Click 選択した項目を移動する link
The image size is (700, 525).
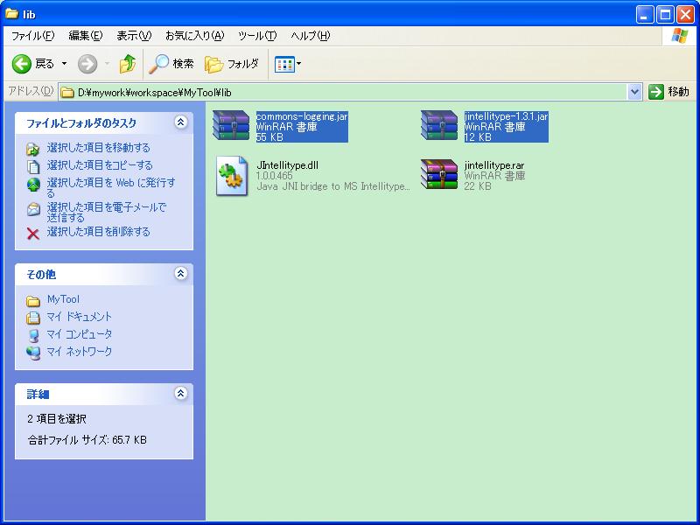pyautogui.click(x=99, y=147)
